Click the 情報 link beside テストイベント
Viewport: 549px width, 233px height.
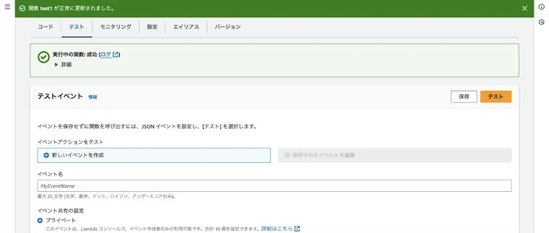click(x=93, y=97)
